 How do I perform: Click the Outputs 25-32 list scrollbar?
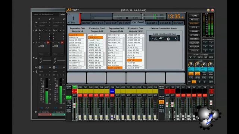[143, 51]
